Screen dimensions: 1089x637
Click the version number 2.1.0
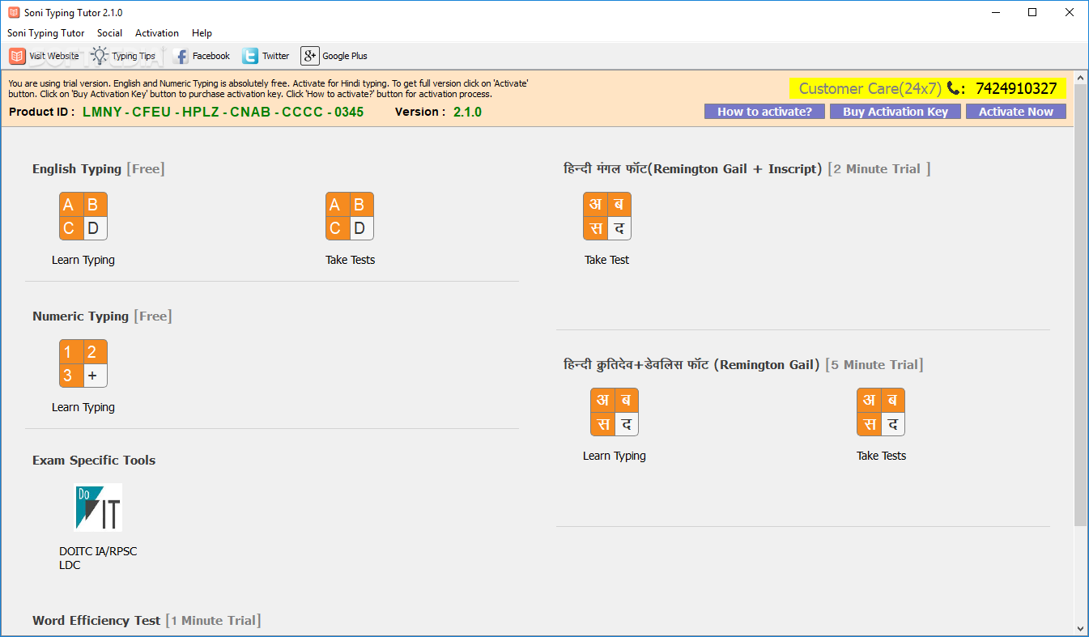click(467, 112)
